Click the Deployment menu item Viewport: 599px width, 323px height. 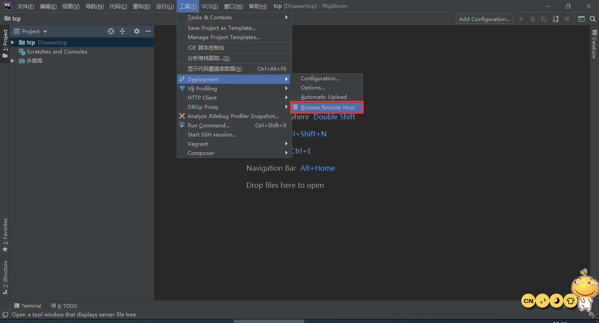234,79
